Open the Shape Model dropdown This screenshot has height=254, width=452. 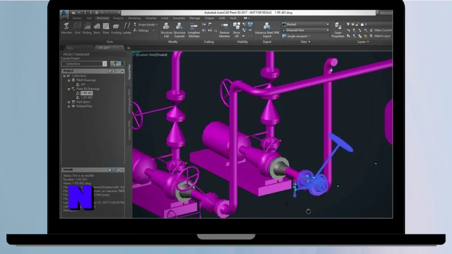[146, 25]
